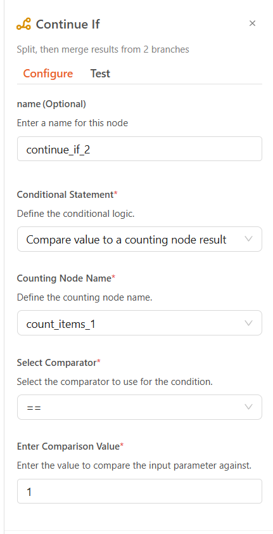Click the chevron arrow beside the == comparator
This screenshot has height=534, width=273.
249,407
